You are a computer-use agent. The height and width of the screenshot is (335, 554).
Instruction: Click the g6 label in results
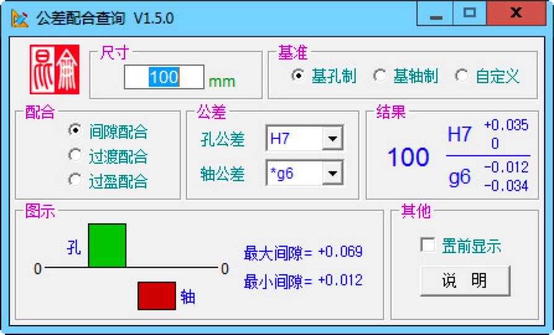(x=459, y=177)
